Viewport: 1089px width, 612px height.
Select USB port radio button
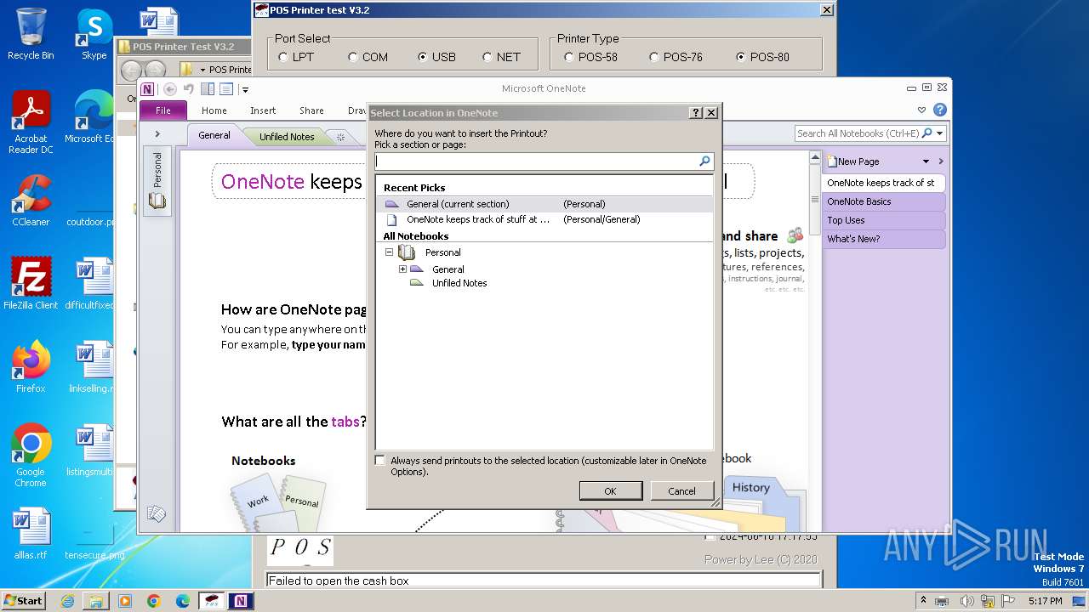pyautogui.click(x=423, y=57)
